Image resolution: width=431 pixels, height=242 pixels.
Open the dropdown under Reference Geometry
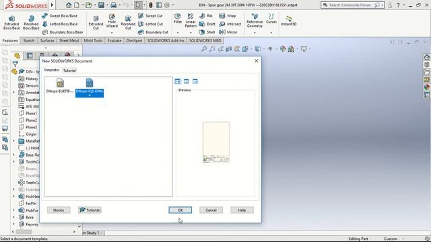click(255, 33)
